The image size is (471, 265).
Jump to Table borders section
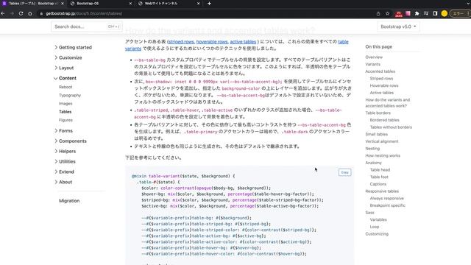[x=378, y=113]
